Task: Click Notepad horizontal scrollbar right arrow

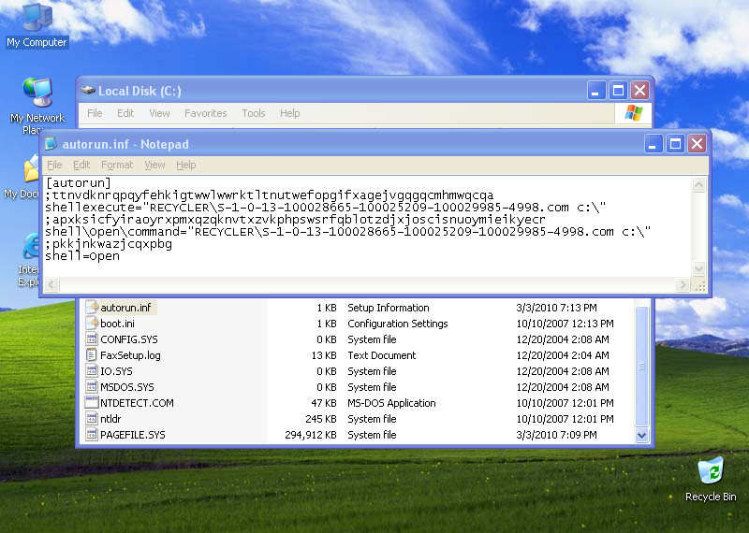Action: point(683,285)
